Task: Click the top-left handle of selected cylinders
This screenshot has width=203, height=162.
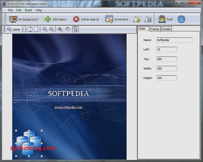Action: [16, 131]
